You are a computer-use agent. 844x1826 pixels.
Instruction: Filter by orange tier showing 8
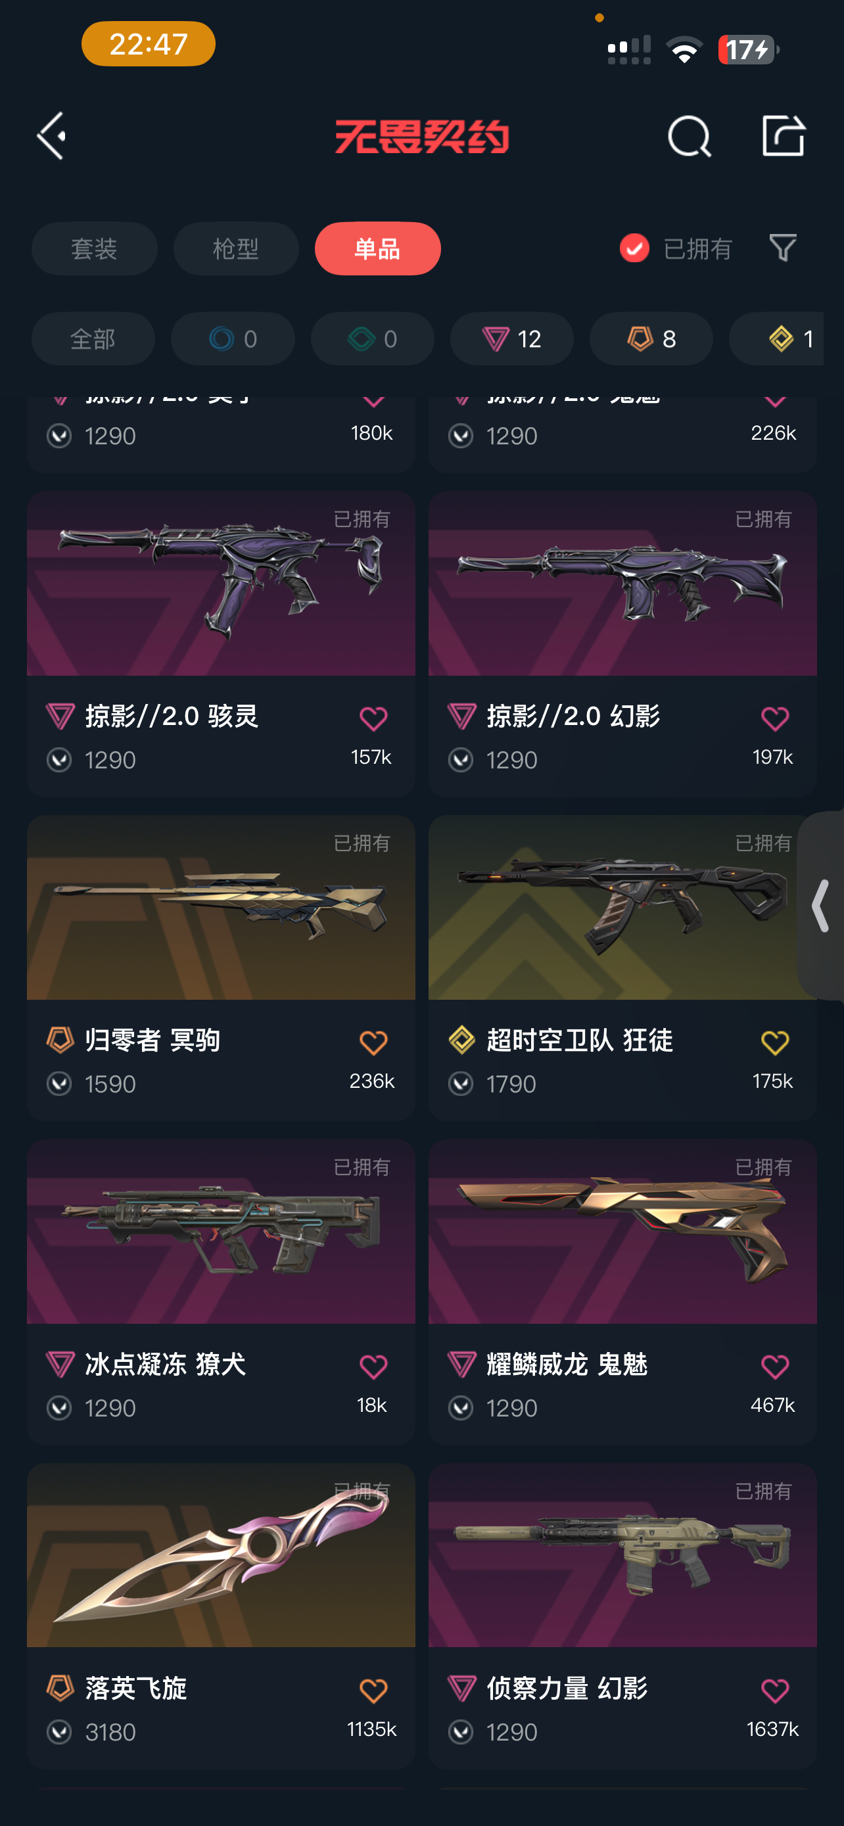[651, 339]
